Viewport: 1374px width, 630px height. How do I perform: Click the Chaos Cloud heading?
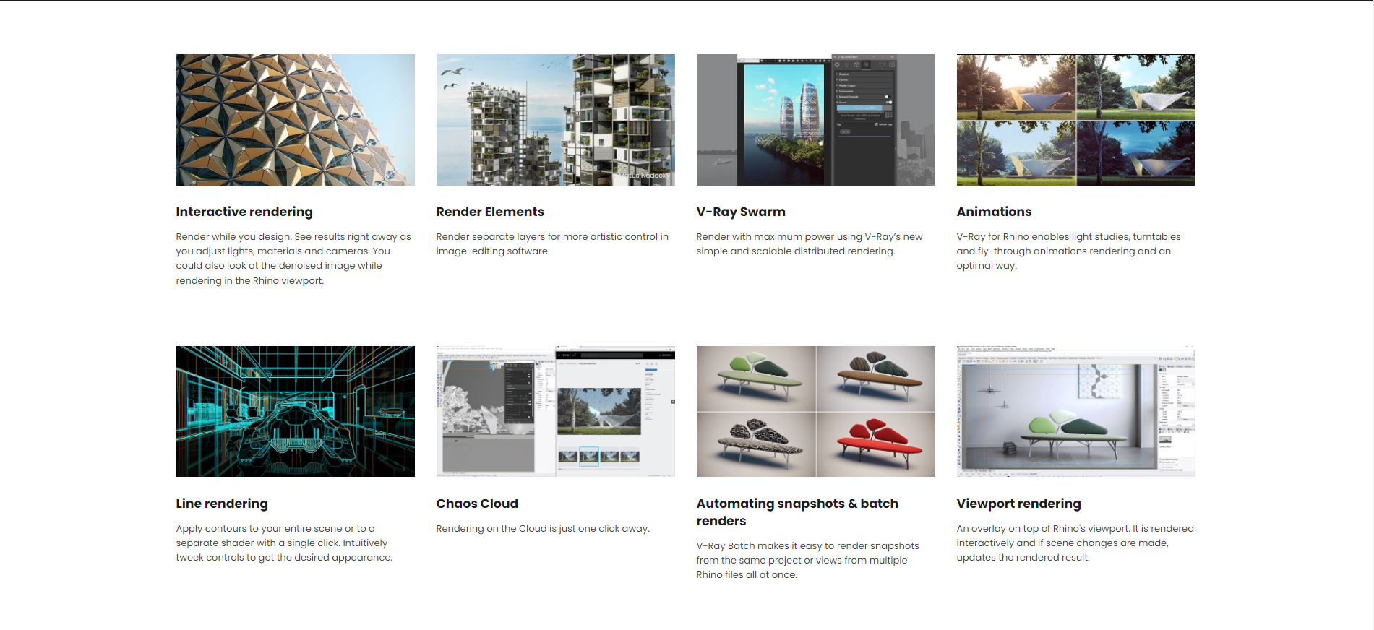pyautogui.click(x=477, y=504)
